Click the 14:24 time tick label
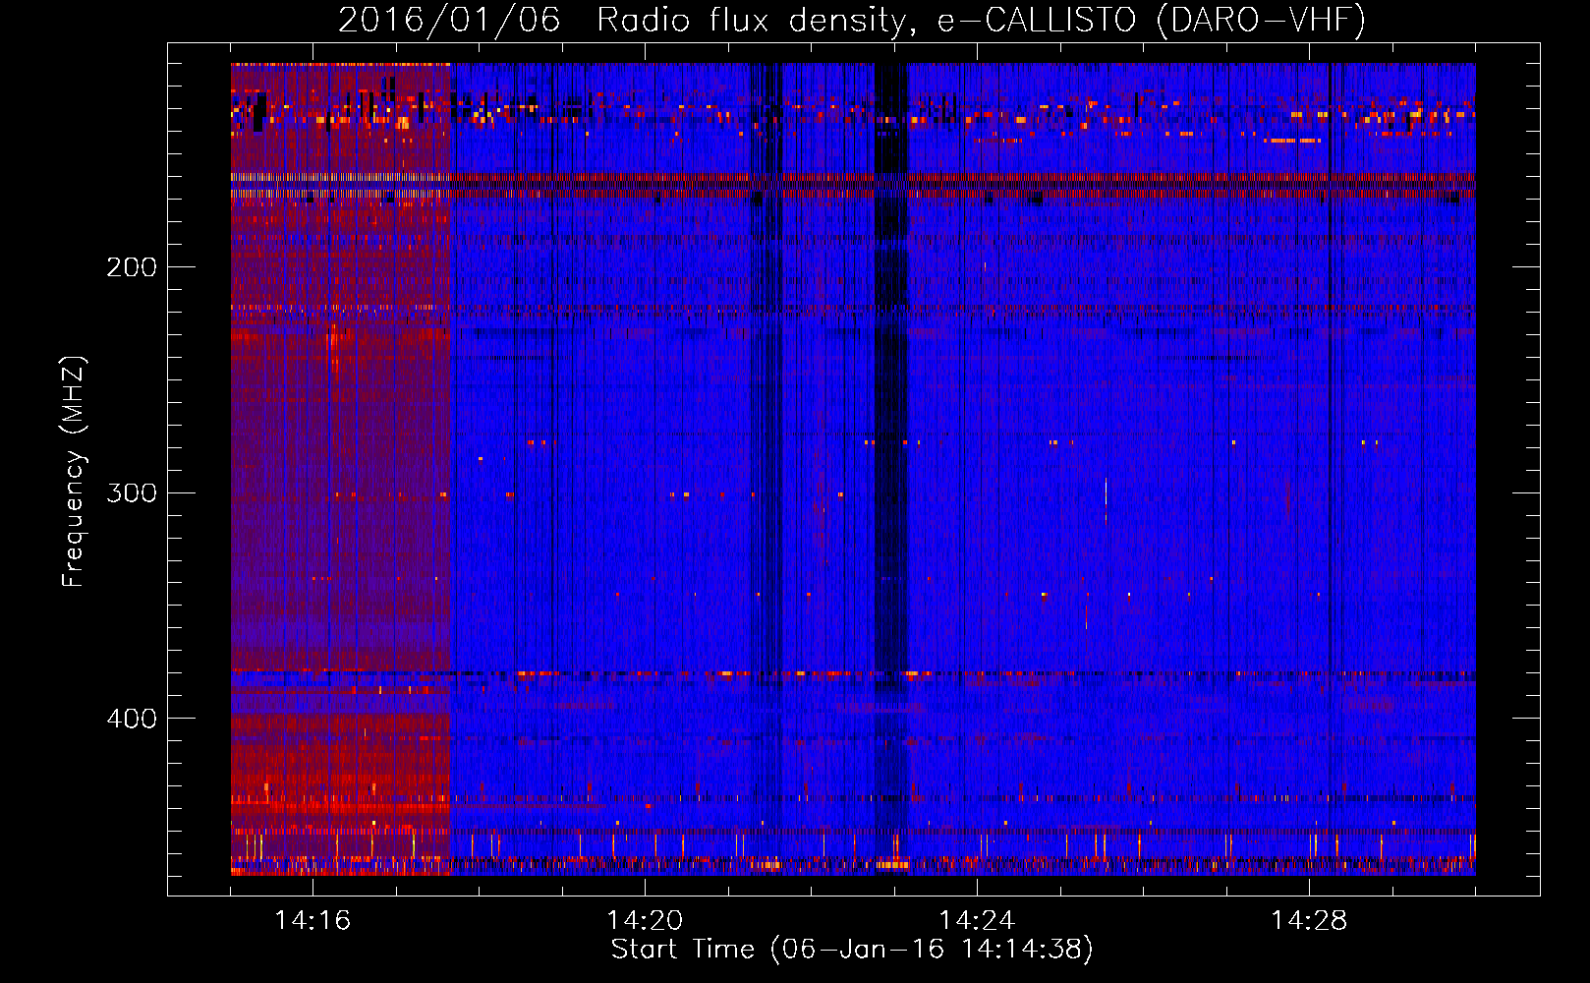The height and width of the screenshot is (983, 1590). (x=977, y=920)
